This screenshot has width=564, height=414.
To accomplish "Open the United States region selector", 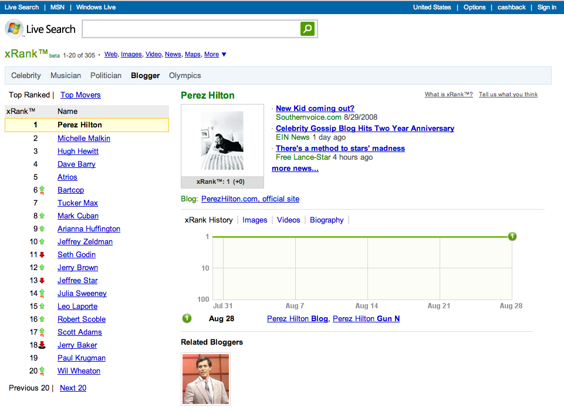I will point(432,7).
